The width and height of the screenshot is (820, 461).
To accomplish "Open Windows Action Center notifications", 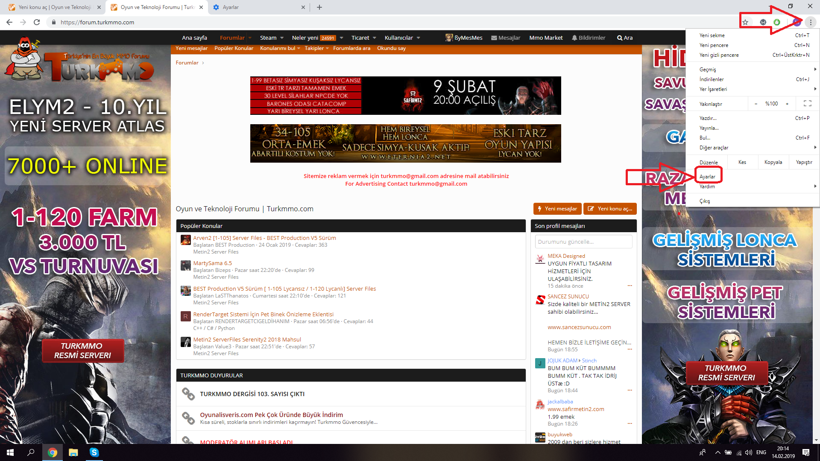I will click(806, 452).
